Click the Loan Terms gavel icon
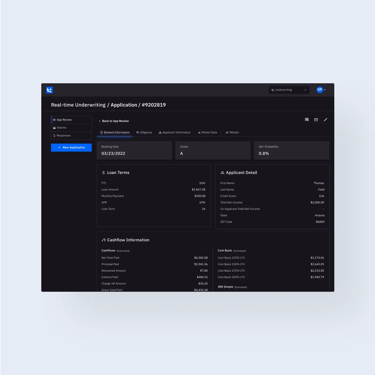Viewport: 375px width, 375px height. click(x=104, y=173)
